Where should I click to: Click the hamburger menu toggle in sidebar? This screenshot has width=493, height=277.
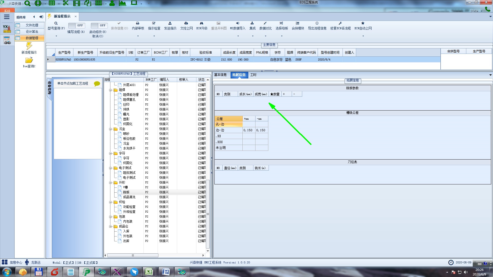tap(7, 17)
